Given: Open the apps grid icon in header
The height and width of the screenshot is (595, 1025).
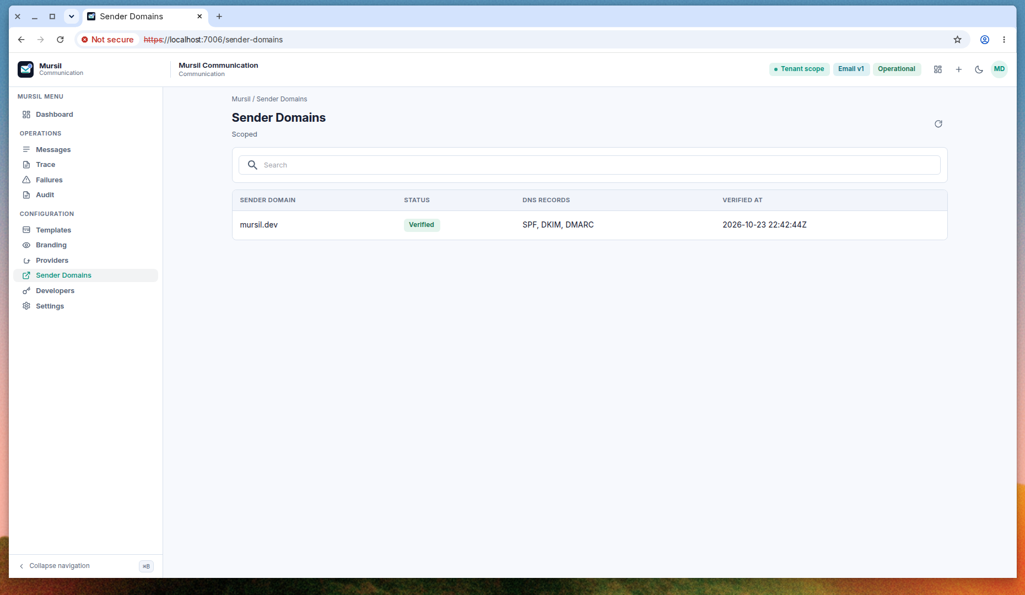Looking at the screenshot, I should coord(938,69).
